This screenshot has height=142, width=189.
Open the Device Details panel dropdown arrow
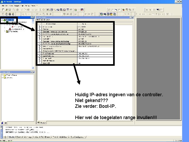coord(130,17)
